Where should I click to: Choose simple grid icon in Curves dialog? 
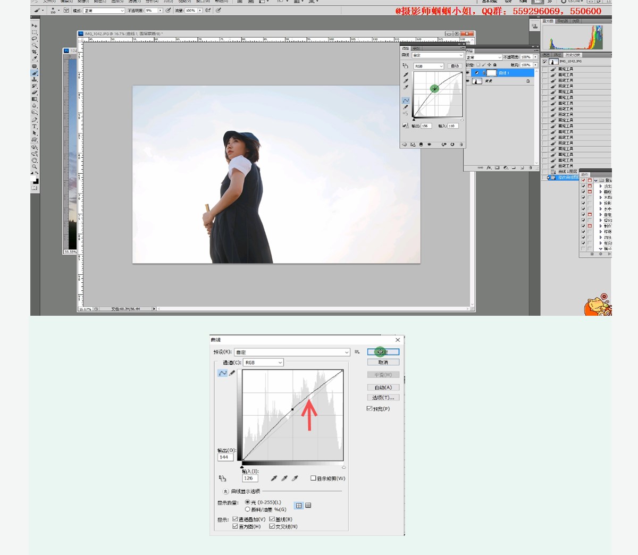[x=299, y=506]
